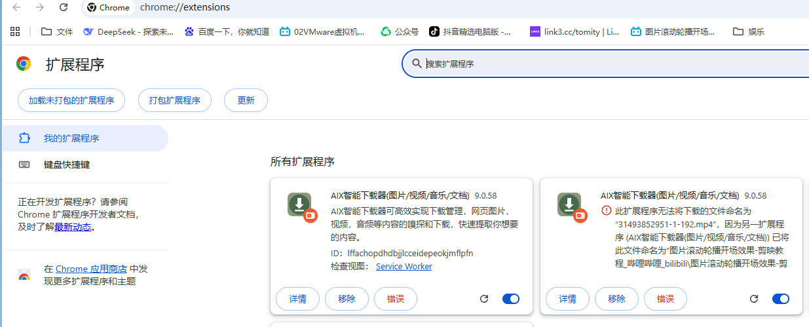Click 错误 on second AIX extension
The image size is (809, 327).
point(666,299)
